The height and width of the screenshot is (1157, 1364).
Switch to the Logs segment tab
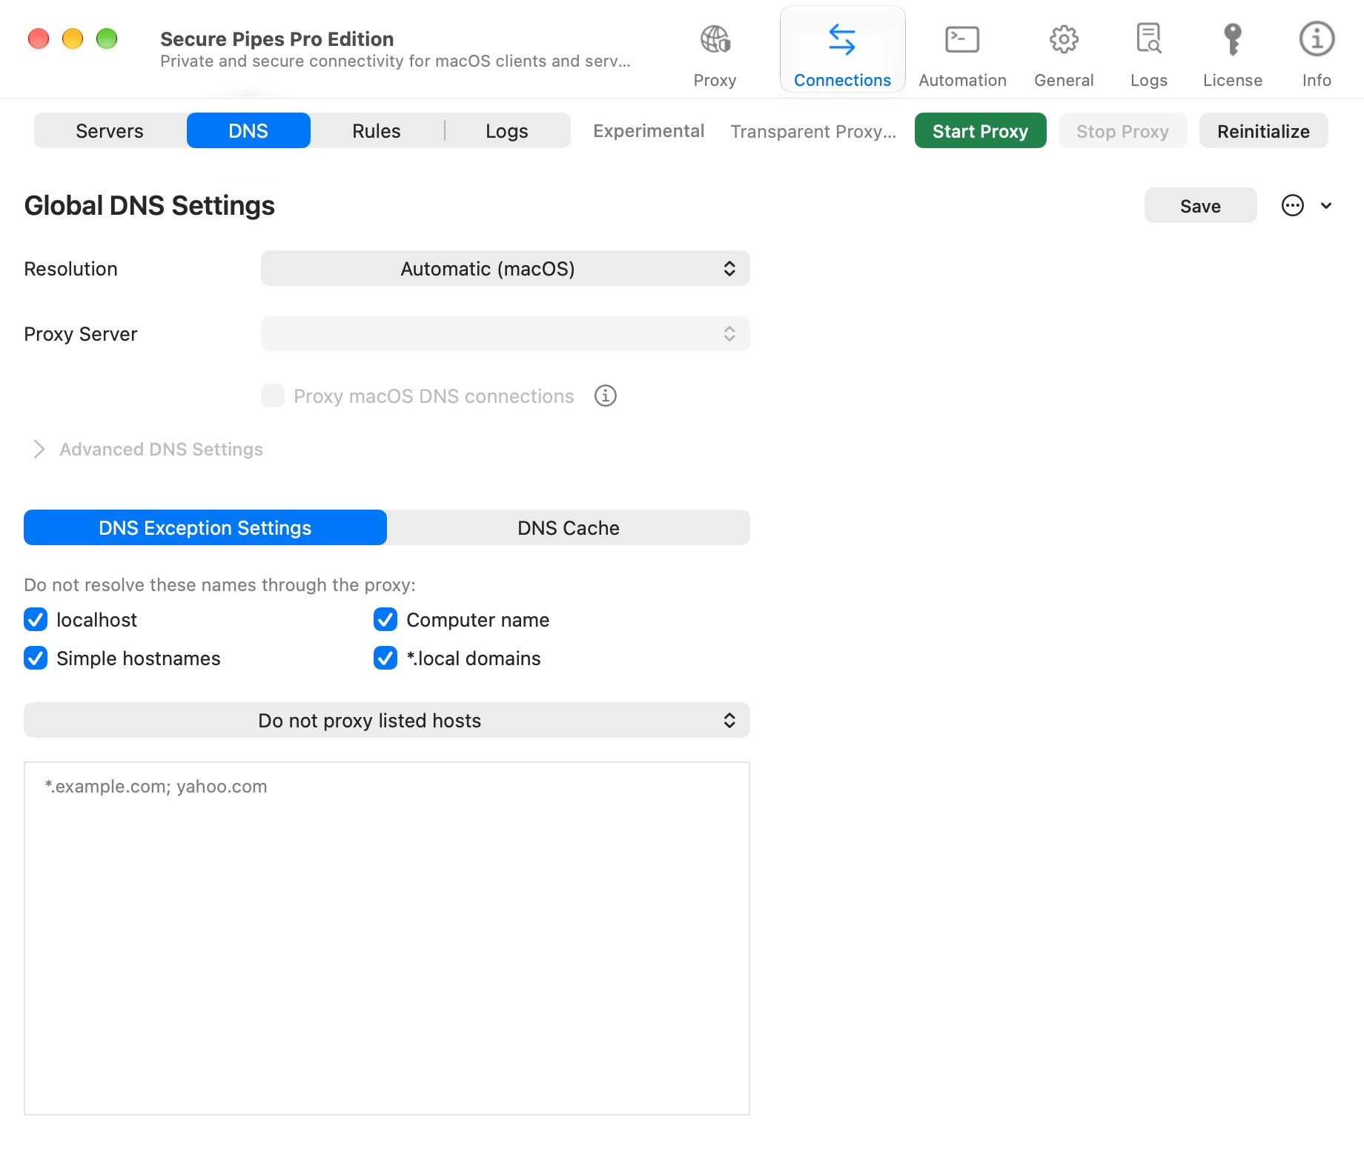[507, 130]
